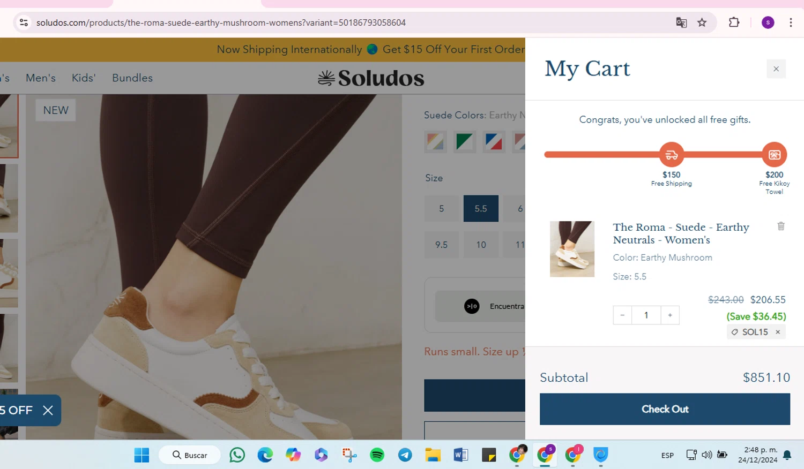Click the main sneaker product image
Viewport: 804px width, 469px height.
tap(214, 267)
